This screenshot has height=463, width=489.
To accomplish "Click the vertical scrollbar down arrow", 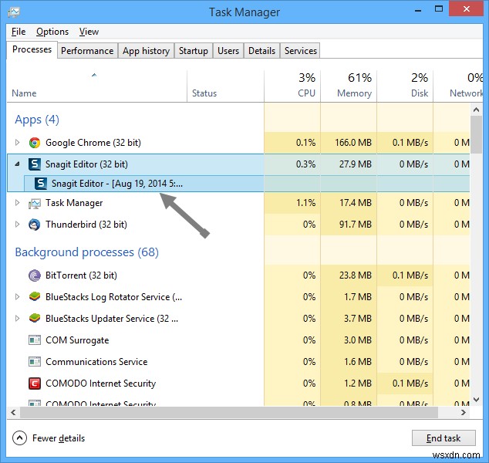I will click(476, 400).
